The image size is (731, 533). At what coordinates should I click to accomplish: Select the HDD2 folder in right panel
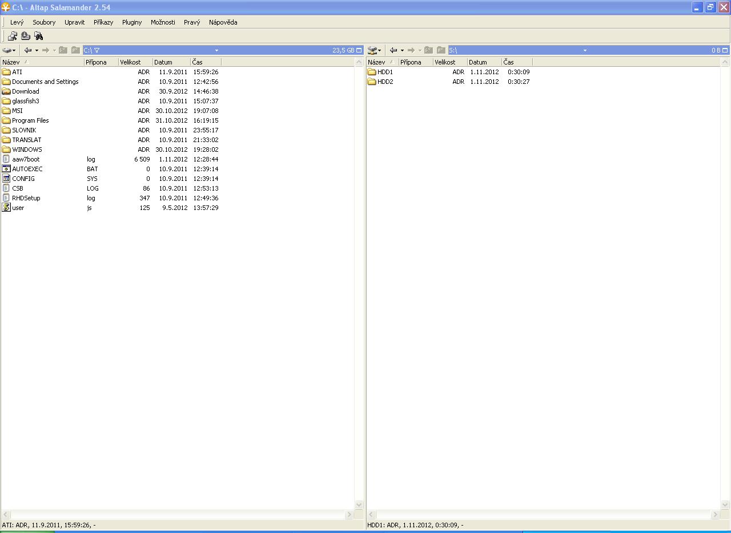[385, 82]
